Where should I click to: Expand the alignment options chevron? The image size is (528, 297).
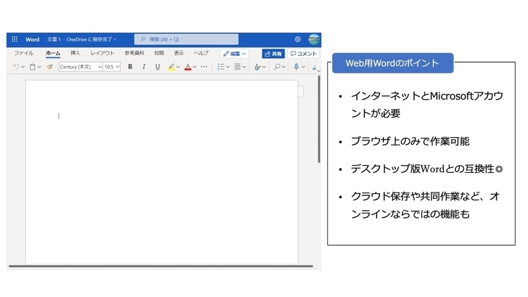[x=244, y=67]
